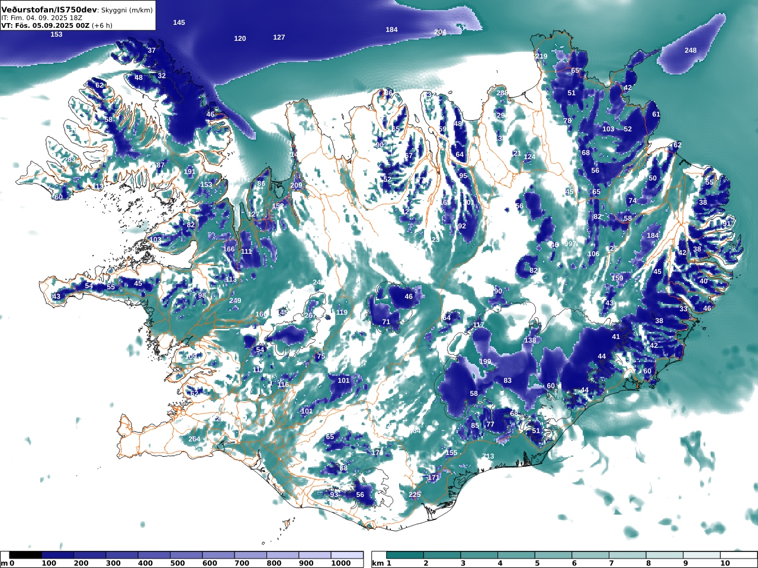Click the map value 209

pyautogui.click(x=296, y=185)
